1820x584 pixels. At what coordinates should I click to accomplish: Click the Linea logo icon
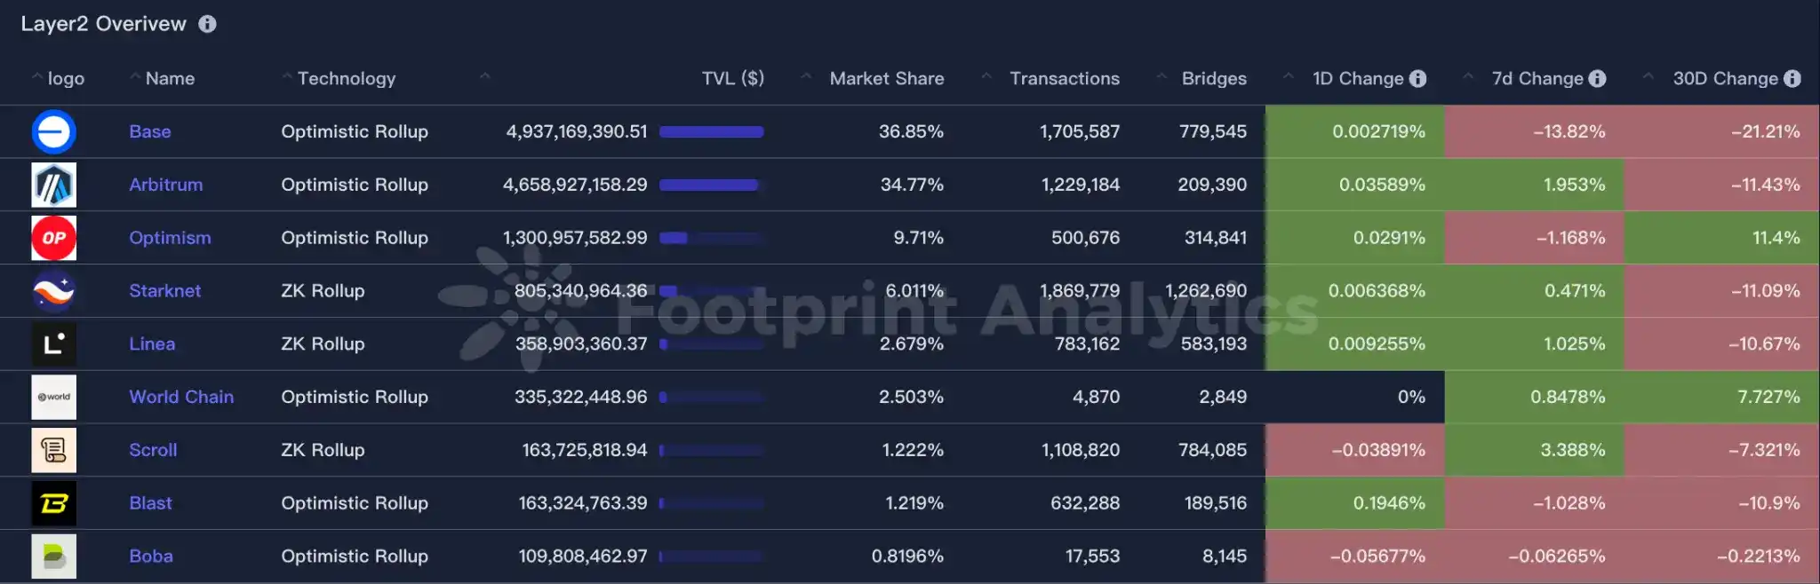click(53, 344)
